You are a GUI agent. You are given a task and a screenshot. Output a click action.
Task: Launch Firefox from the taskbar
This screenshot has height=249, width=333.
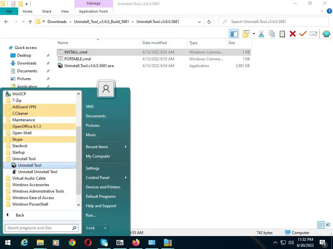136,243
